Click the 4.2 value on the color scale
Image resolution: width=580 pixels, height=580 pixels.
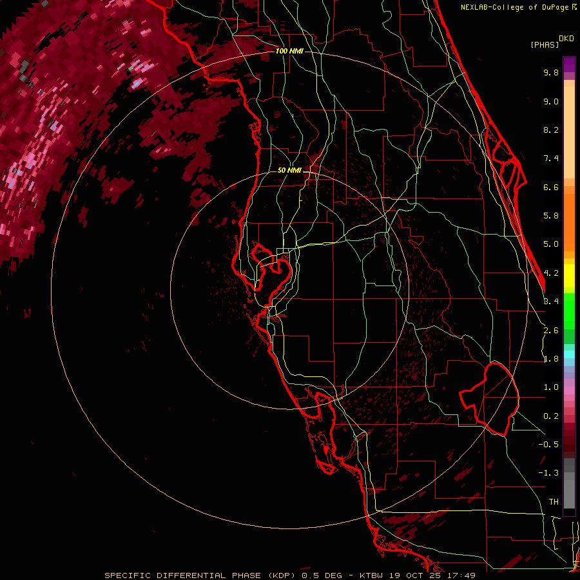(x=551, y=273)
